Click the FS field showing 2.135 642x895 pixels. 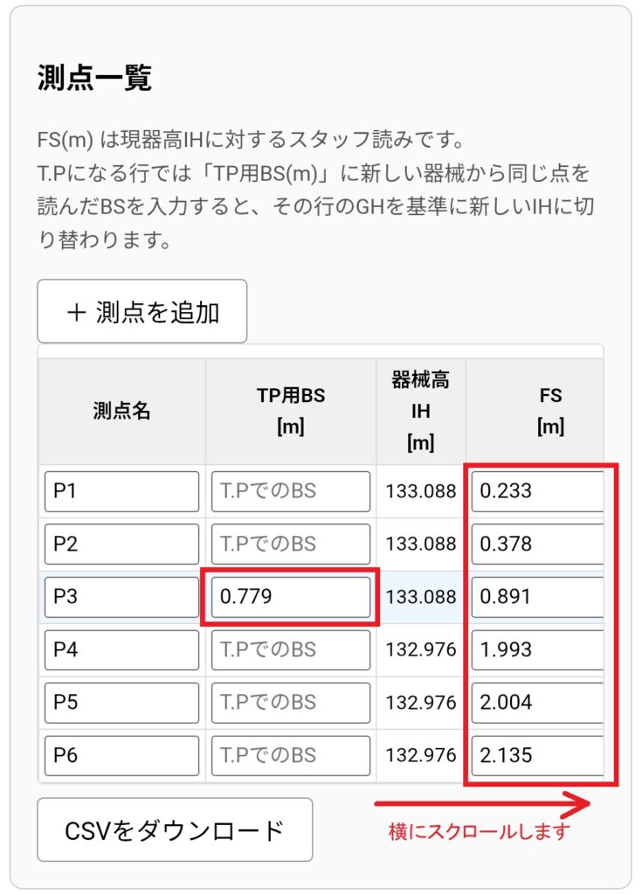(537, 755)
